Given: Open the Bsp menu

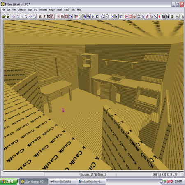Looking at the screenshot, I should 30,10.
